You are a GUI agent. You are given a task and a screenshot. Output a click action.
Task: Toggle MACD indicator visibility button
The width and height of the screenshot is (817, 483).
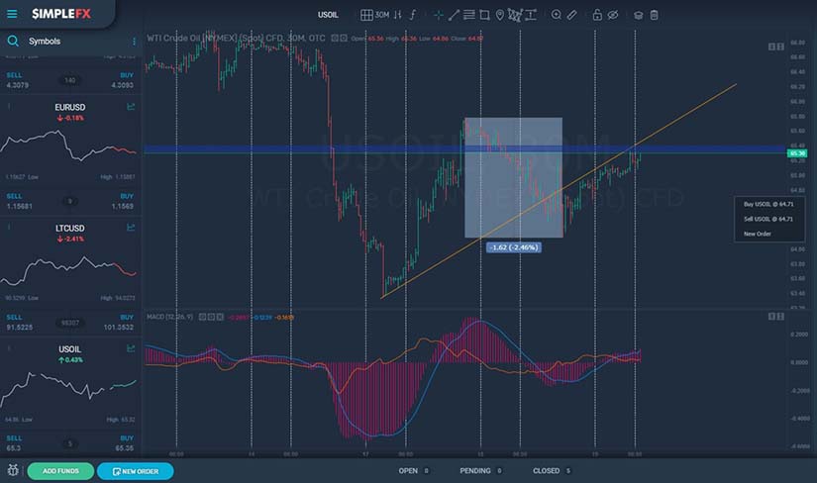[x=202, y=317]
